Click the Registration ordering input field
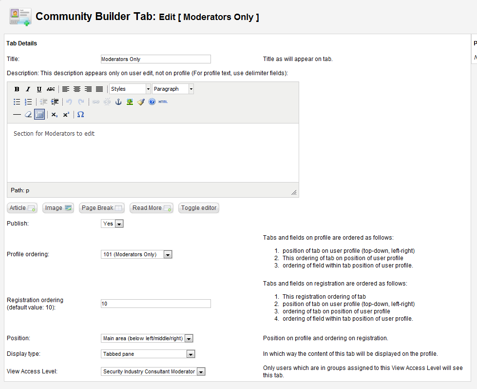Screen dimensions: 477x389 (x=156, y=304)
